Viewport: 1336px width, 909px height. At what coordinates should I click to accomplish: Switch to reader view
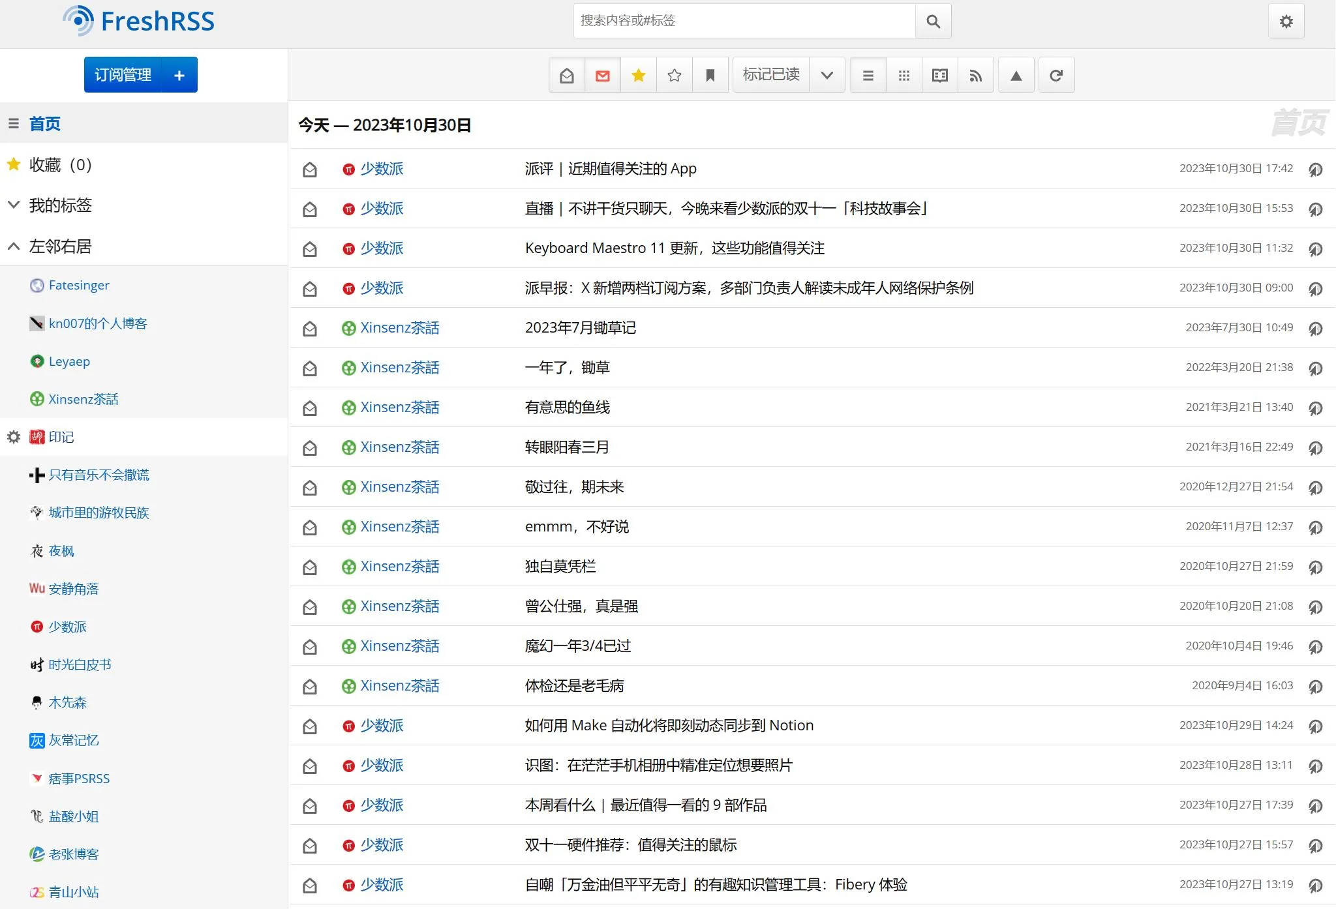click(939, 76)
